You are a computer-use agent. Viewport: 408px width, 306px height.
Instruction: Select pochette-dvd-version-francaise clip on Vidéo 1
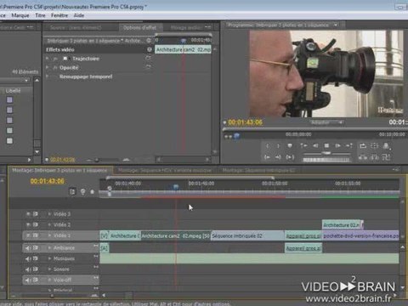(x=360, y=235)
